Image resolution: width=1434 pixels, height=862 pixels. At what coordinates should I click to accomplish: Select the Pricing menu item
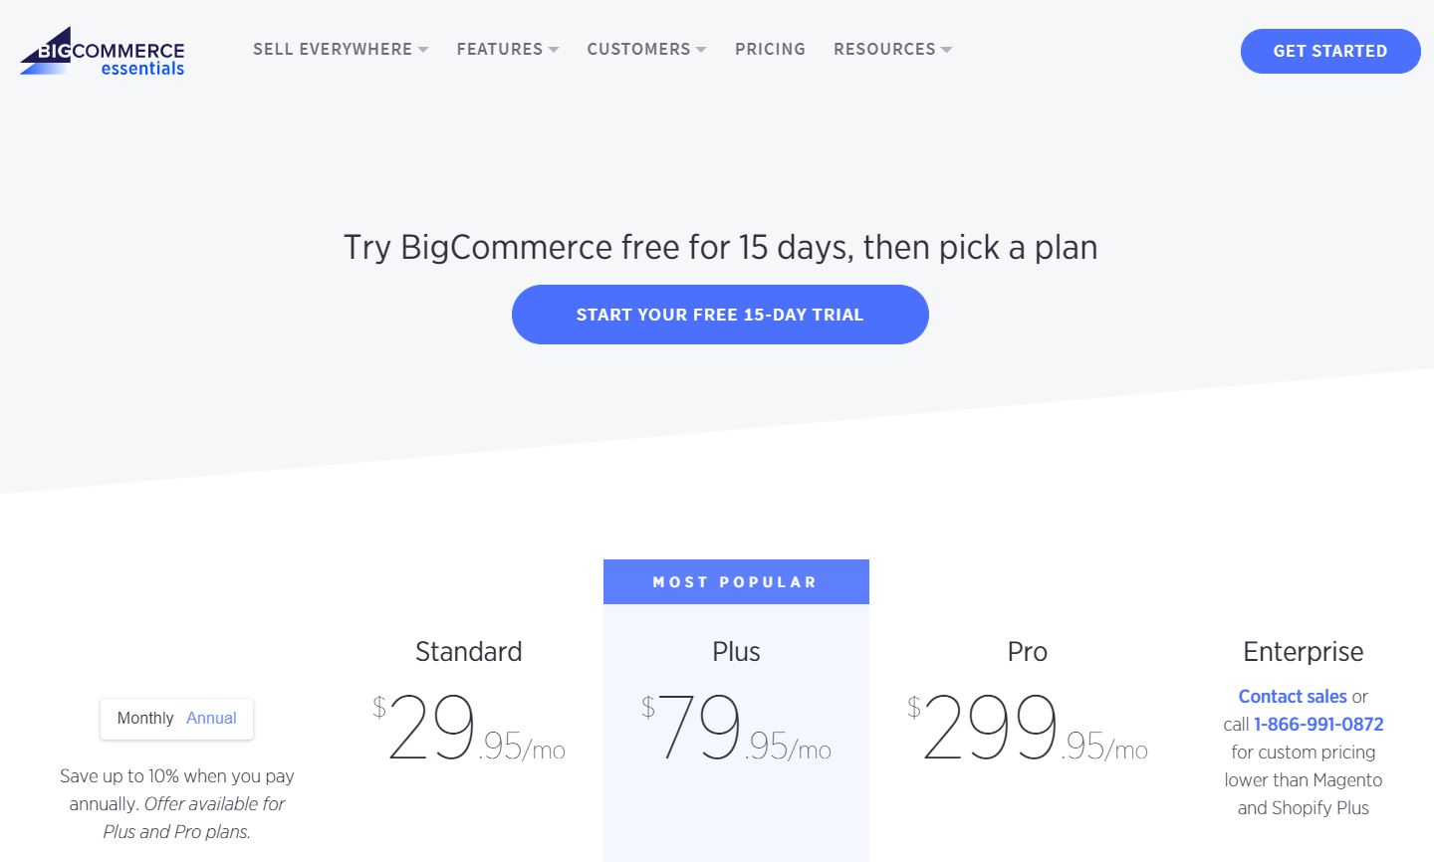(x=770, y=49)
